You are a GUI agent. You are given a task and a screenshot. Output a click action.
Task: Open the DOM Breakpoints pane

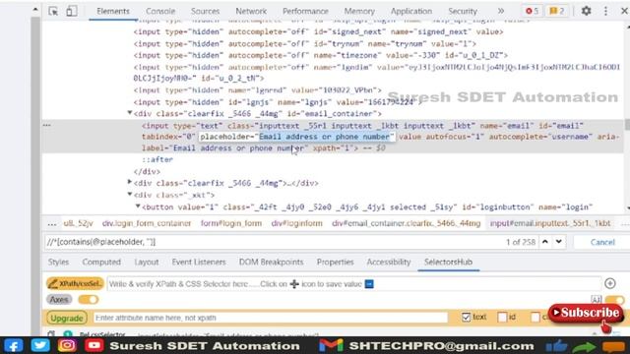click(x=271, y=263)
